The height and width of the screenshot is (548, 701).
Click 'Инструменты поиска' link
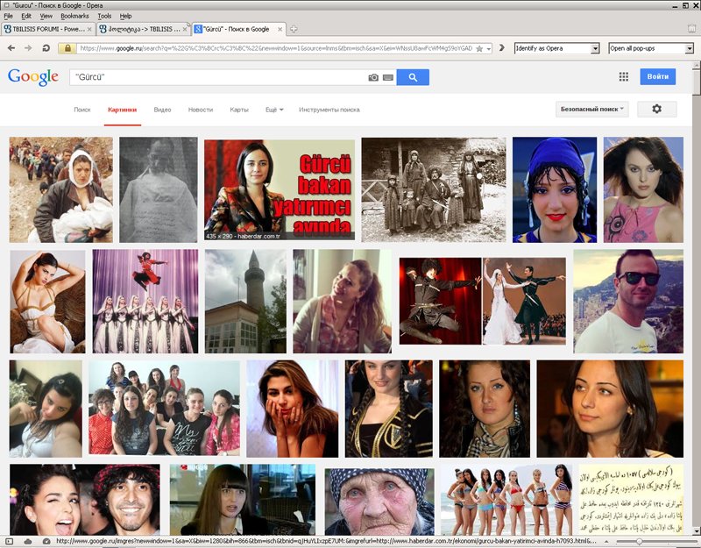[329, 110]
